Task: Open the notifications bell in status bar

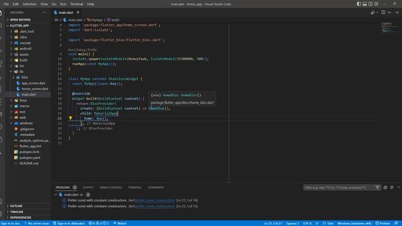Action: point(396,223)
